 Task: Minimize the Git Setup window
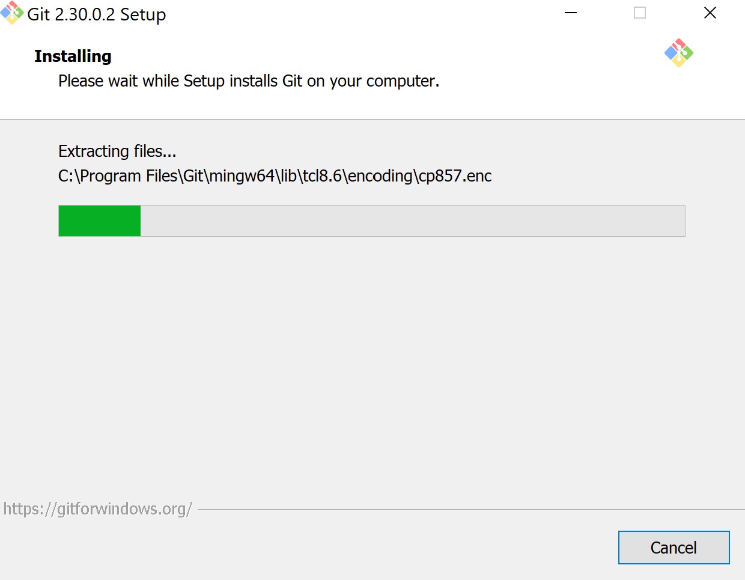[571, 13]
